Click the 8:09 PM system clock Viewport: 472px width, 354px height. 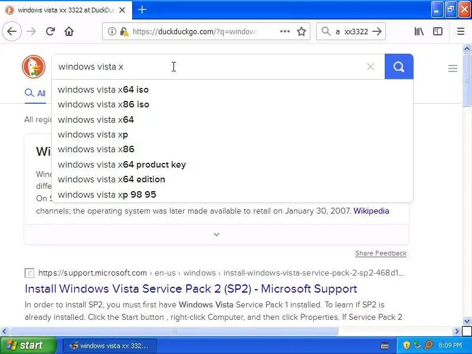tap(450, 345)
